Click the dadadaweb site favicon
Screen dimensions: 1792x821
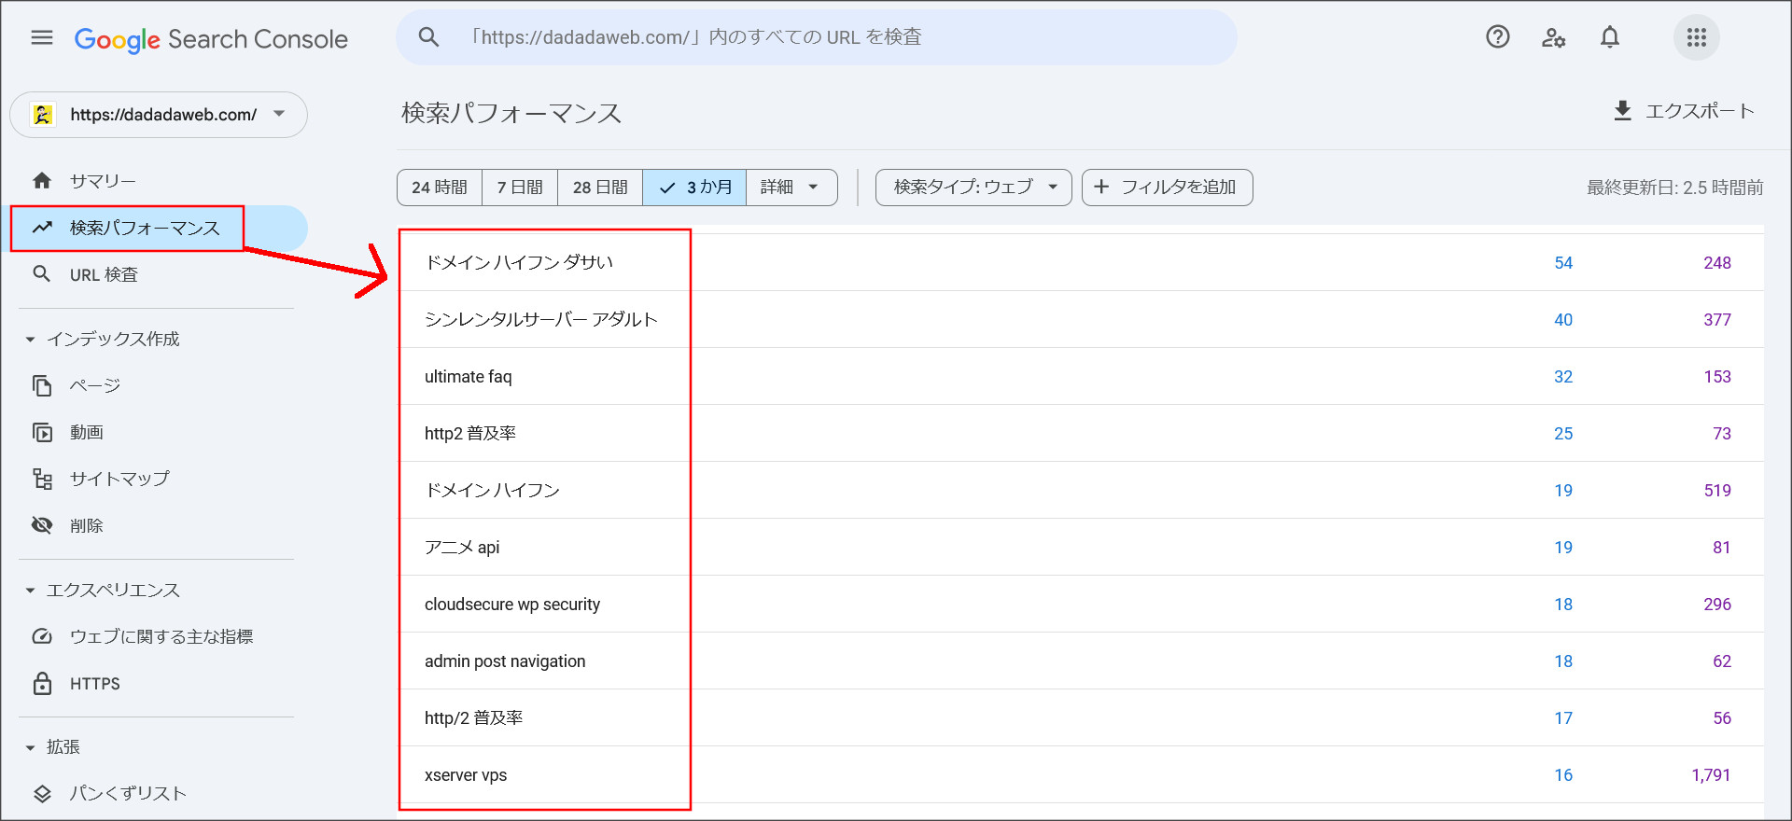(42, 114)
